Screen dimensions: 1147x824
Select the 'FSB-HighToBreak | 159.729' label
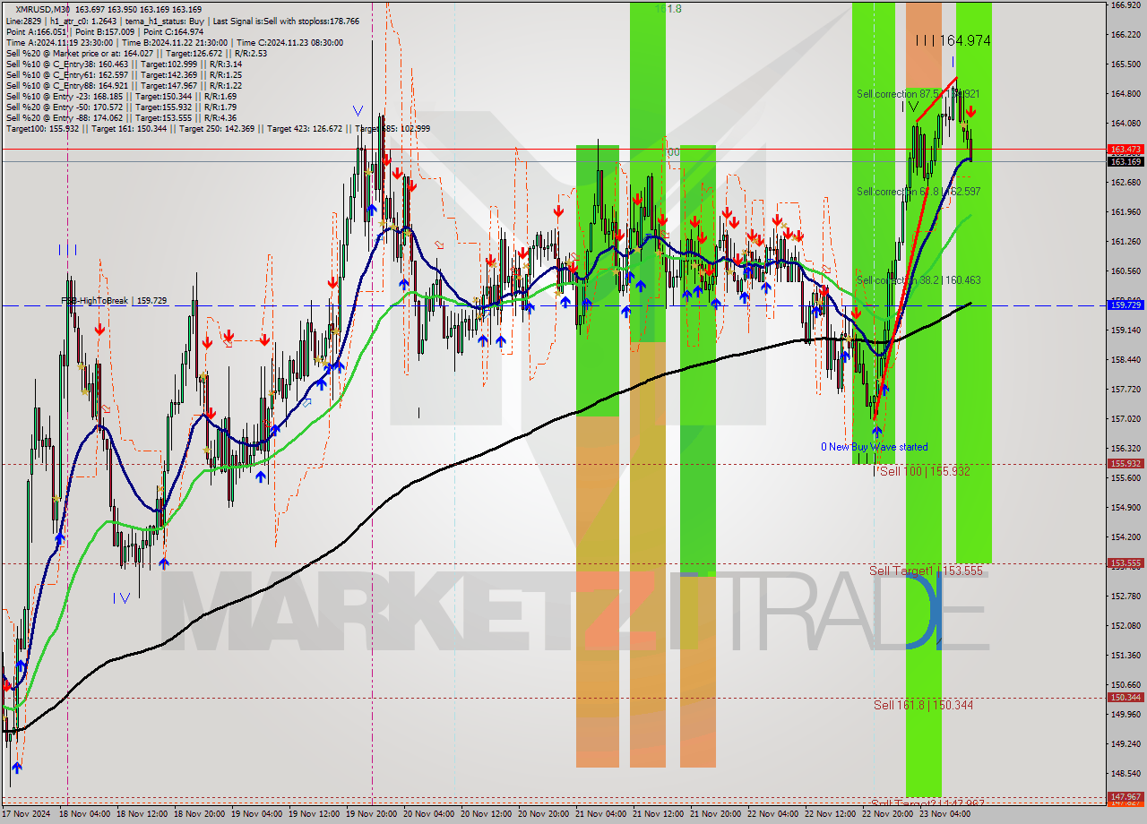[114, 302]
